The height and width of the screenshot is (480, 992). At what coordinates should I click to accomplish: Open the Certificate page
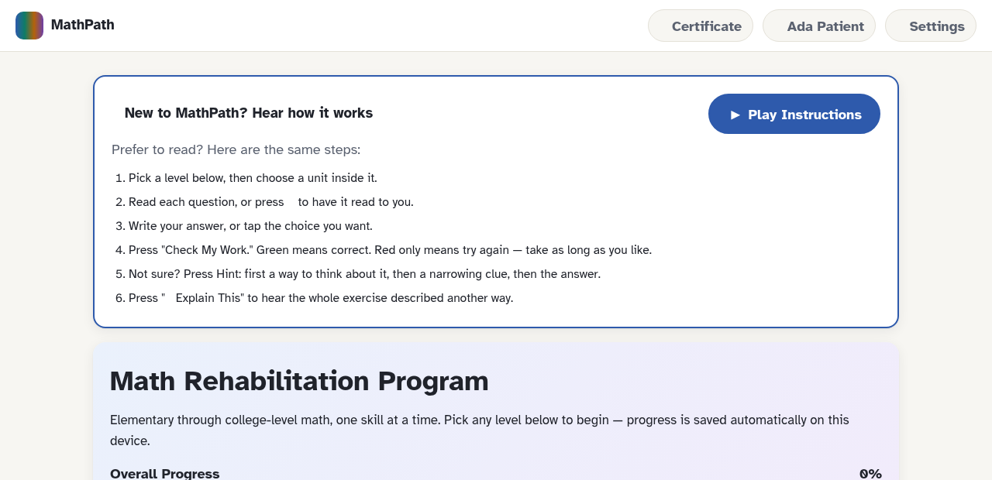pos(701,26)
